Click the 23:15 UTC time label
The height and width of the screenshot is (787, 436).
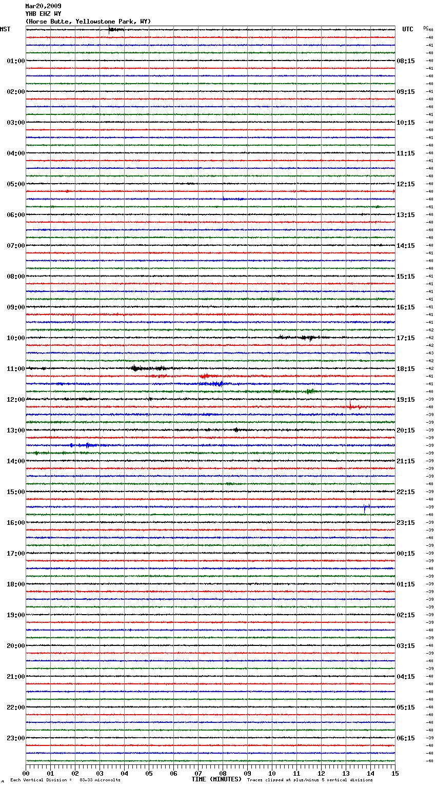coord(406,523)
